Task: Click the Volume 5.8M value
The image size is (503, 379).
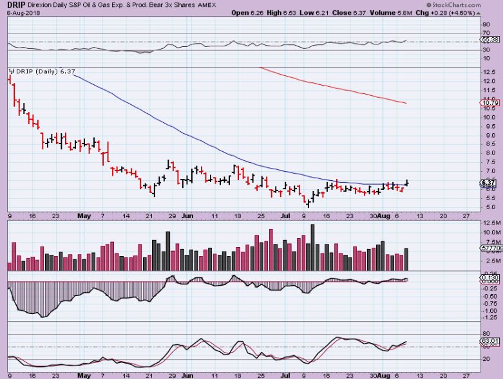Action: (391, 13)
